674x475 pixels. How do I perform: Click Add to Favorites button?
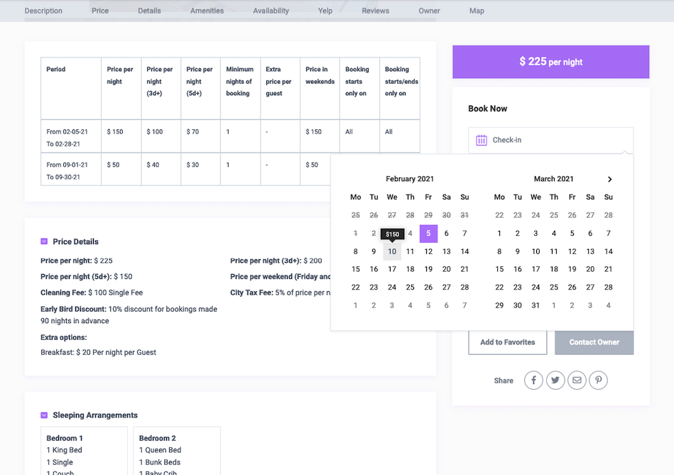point(507,342)
